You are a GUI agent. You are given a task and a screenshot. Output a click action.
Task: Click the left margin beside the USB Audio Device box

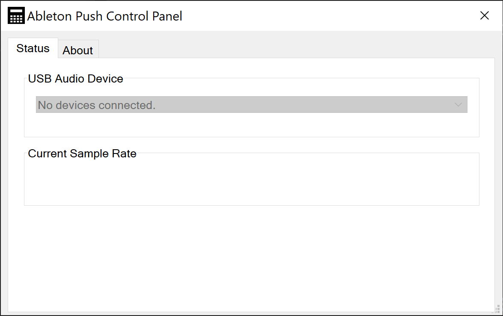16,107
